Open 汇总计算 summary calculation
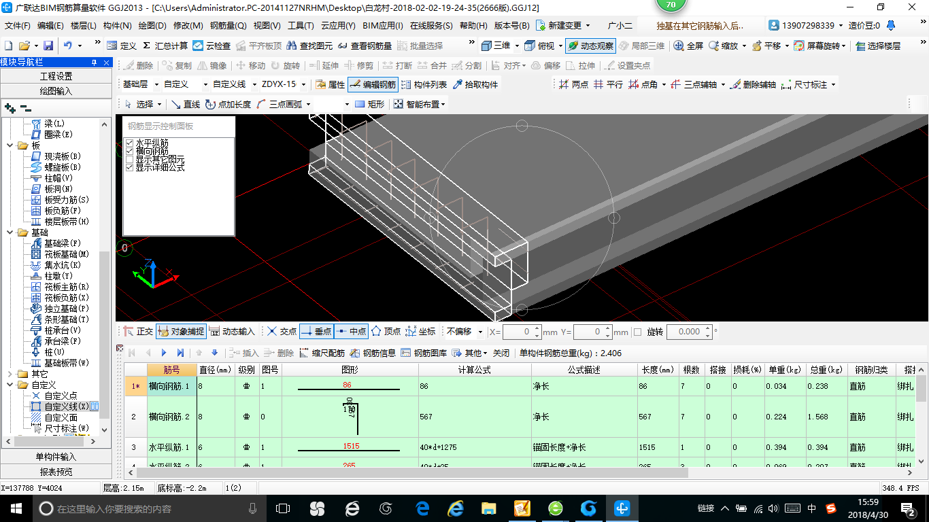This screenshot has width=929, height=522. (x=165, y=46)
